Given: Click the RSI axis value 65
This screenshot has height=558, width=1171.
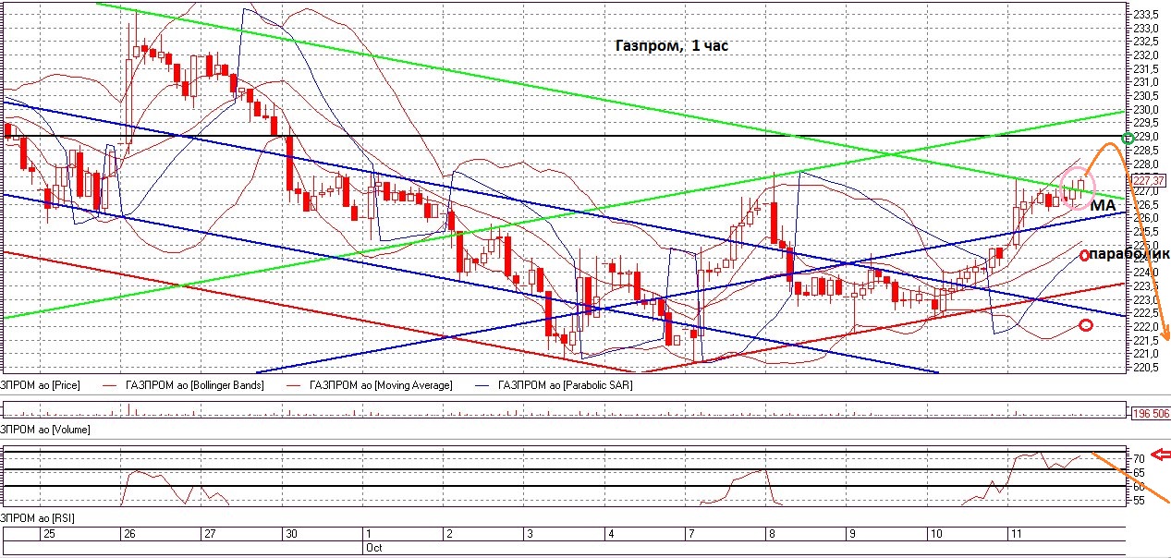Looking at the screenshot, I should (1140, 472).
